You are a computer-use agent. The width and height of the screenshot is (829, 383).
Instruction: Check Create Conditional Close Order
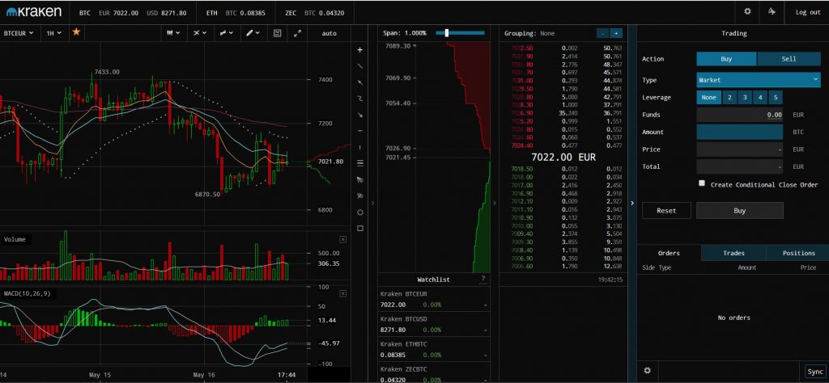pos(702,183)
